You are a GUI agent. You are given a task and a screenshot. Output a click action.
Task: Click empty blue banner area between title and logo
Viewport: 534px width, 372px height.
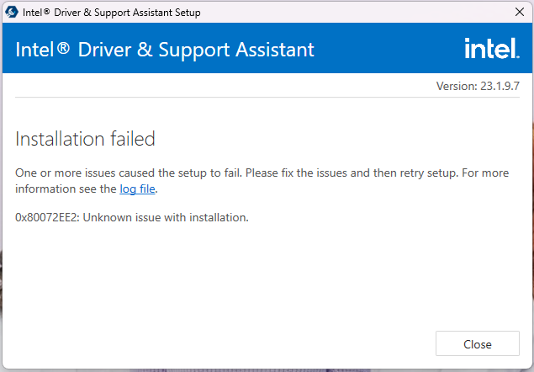[387, 50]
